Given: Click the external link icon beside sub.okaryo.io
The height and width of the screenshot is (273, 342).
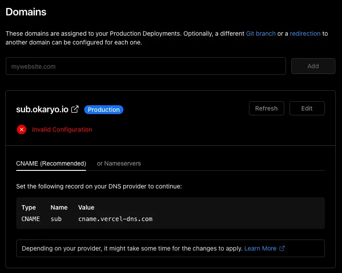Looking at the screenshot, I should [x=75, y=109].
